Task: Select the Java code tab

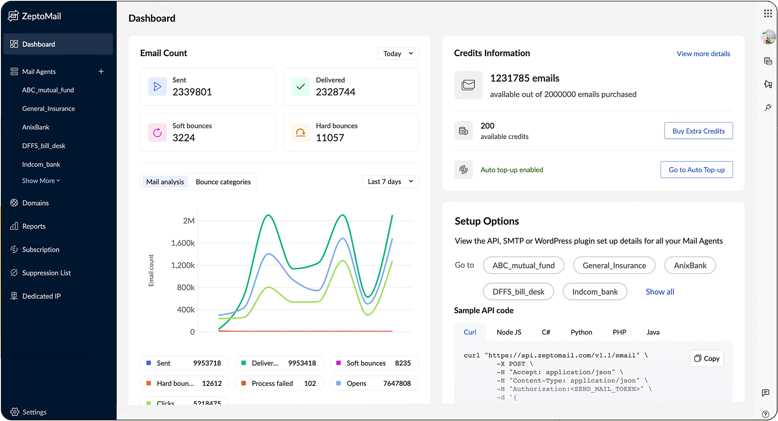Action: (x=653, y=332)
